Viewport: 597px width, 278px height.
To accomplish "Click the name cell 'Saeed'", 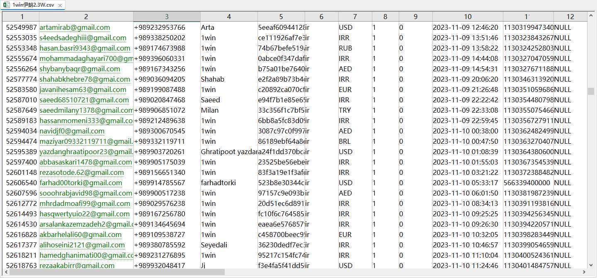I will coord(229,100).
